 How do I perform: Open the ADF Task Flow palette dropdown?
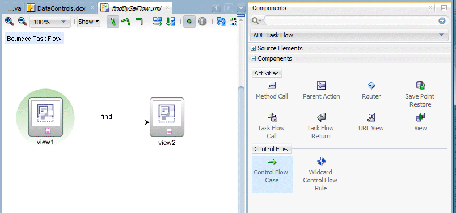click(349, 35)
